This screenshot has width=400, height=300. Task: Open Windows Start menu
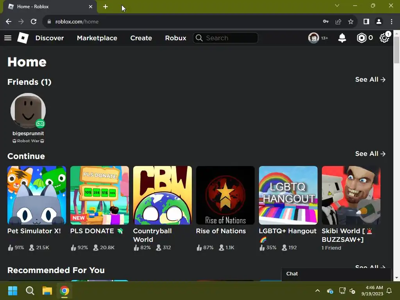[12, 291]
